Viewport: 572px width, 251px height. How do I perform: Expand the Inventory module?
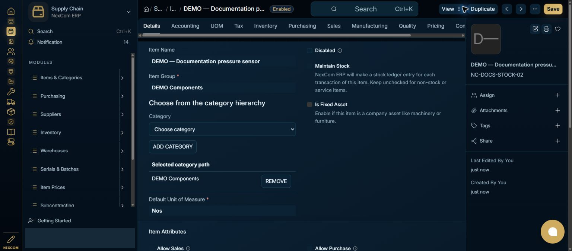pyautogui.click(x=122, y=133)
